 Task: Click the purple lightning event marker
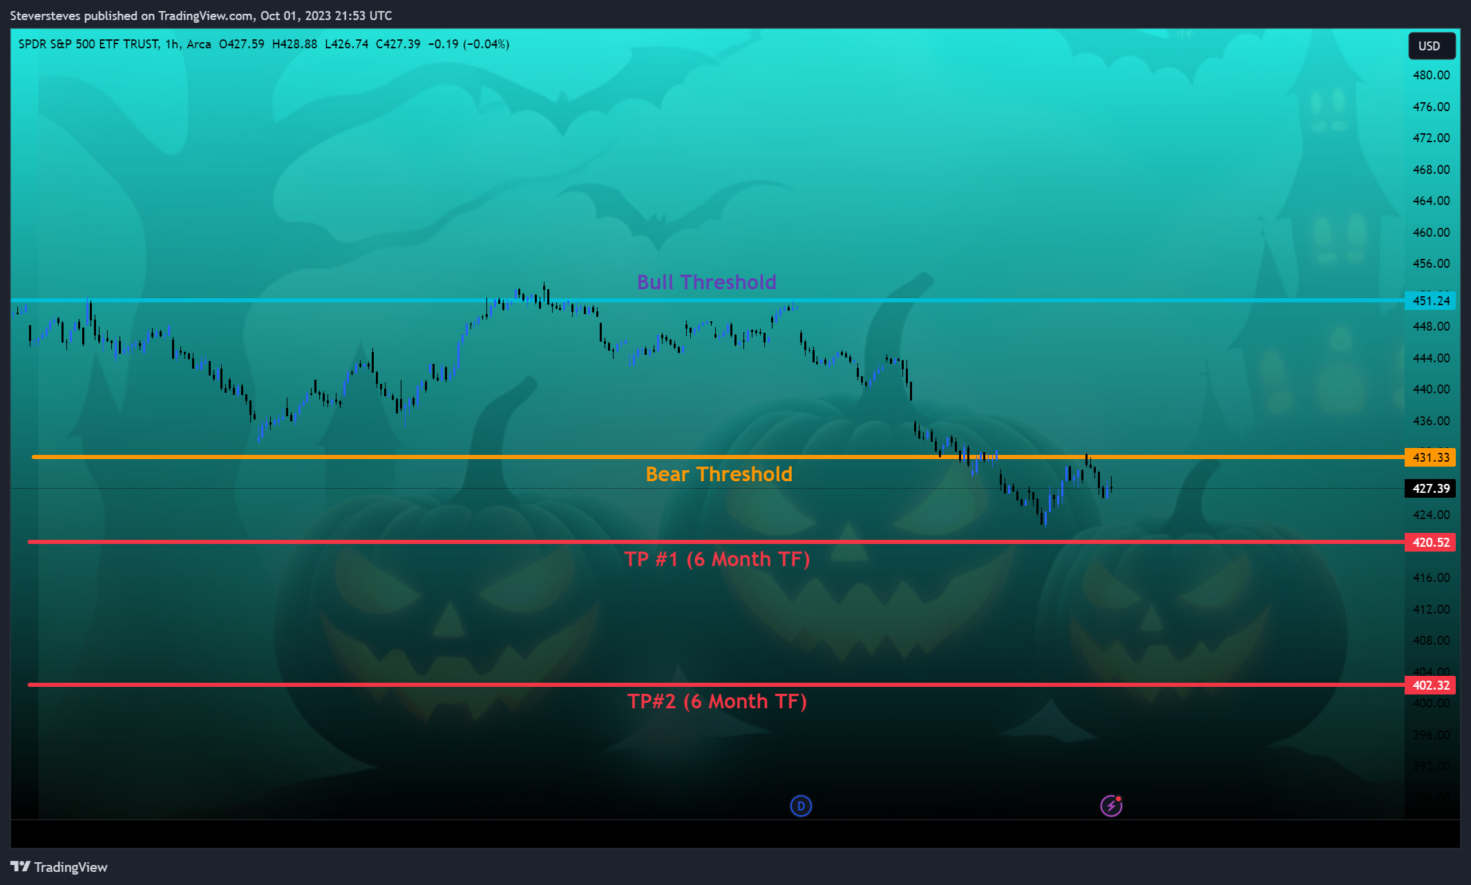tap(1111, 806)
